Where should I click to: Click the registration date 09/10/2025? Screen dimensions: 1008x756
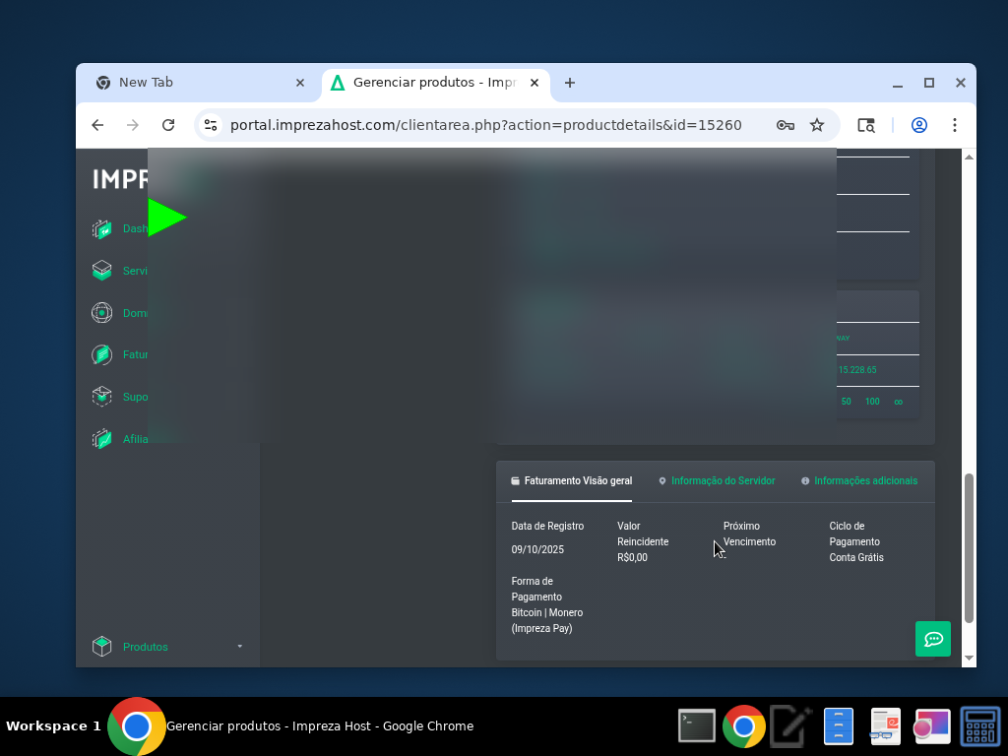537,549
